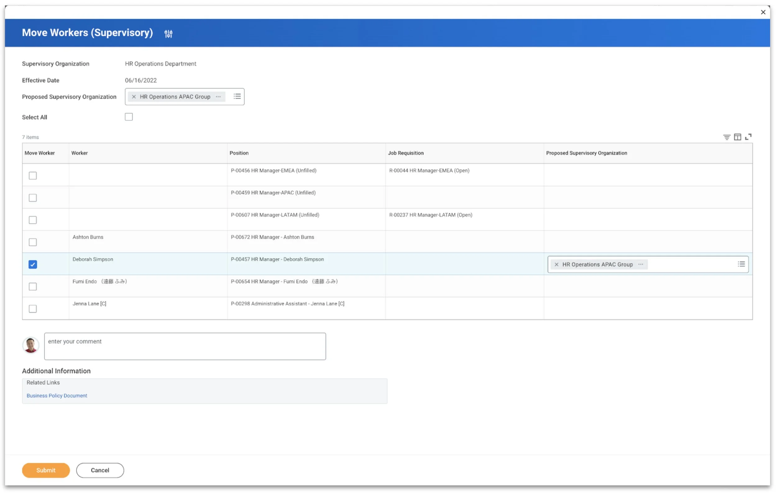The height and width of the screenshot is (494, 777).
Task: Click the Additional Information heading
Action: (x=56, y=371)
